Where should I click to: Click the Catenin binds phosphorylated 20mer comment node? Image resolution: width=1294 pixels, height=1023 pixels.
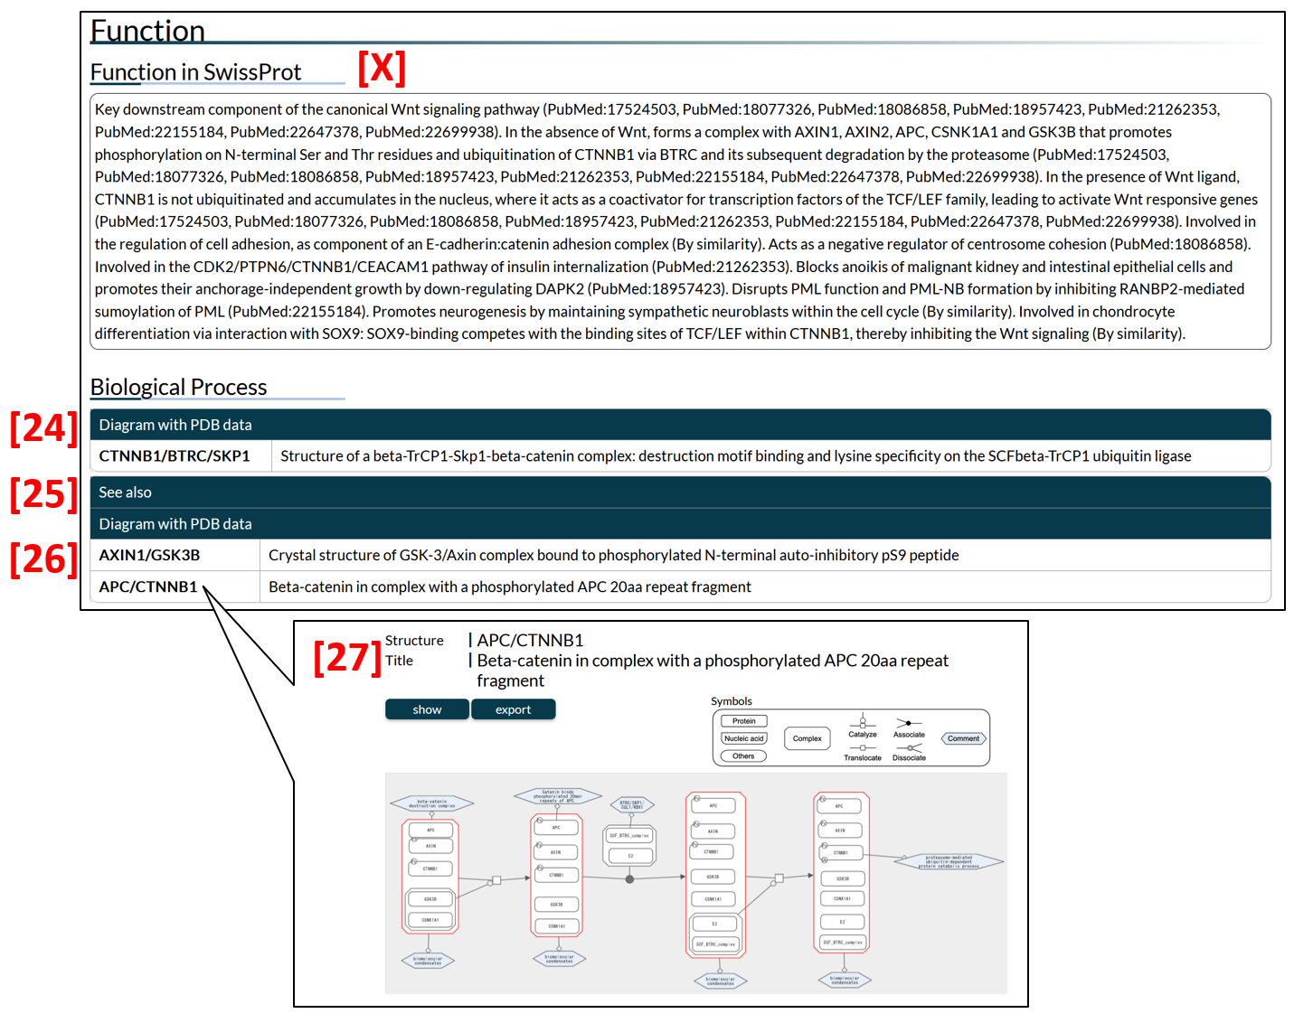click(557, 796)
